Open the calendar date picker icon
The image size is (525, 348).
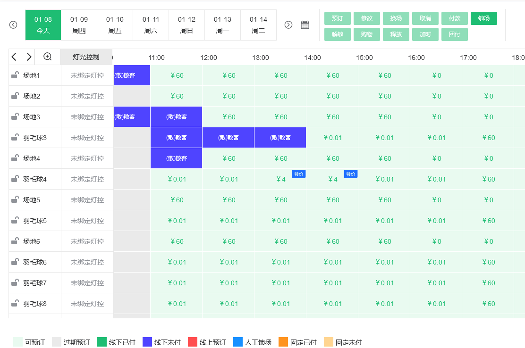[x=305, y=25]
